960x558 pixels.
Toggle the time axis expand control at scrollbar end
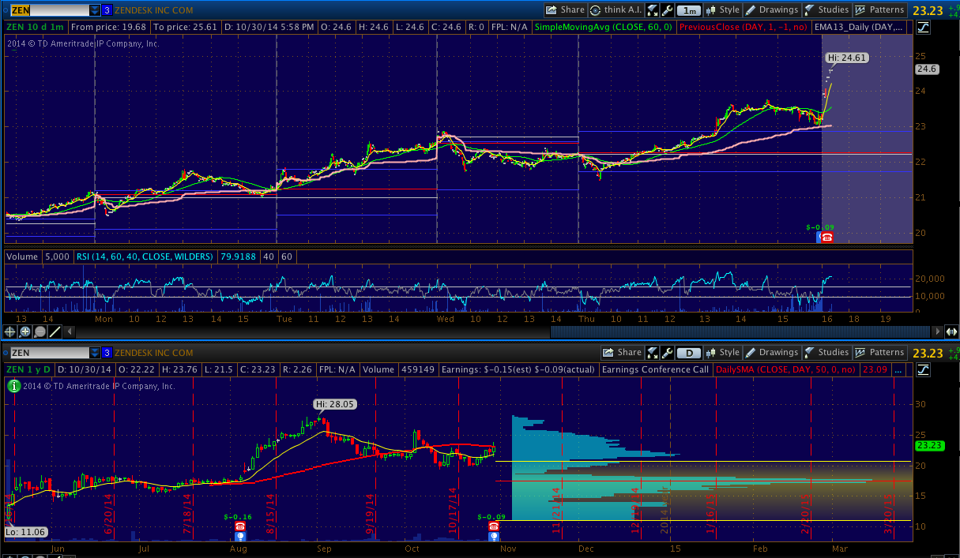953,331
